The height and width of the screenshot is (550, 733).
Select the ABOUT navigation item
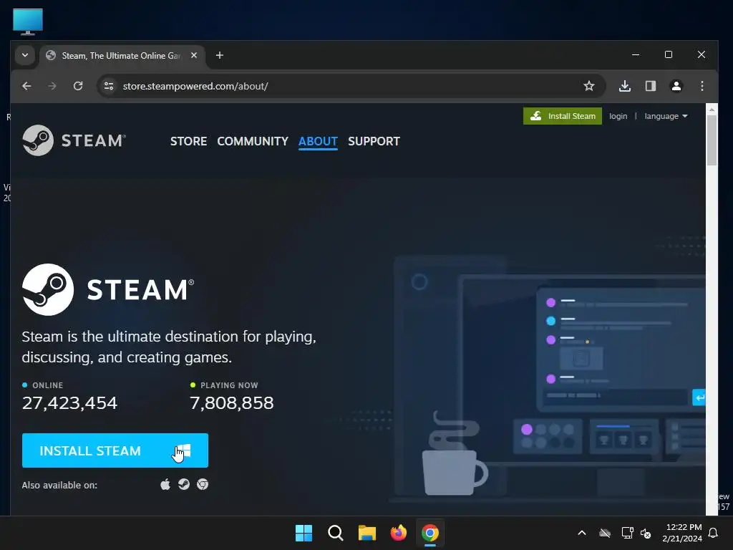(x=318, y=141)
